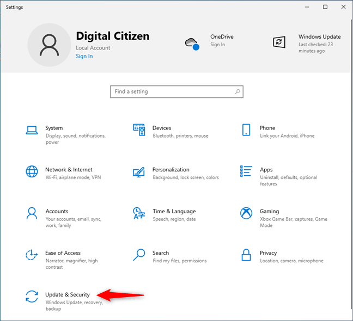Open the Phone settings title
This screenshot has height=321, width=353.
click(267, 128)
